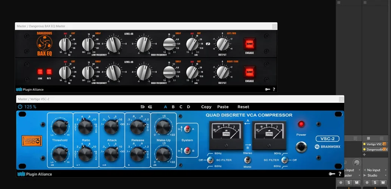Screen dimensions: 391x189
Task: Click the Brainworx logo on VSC-2
Action: coord(328,147)
